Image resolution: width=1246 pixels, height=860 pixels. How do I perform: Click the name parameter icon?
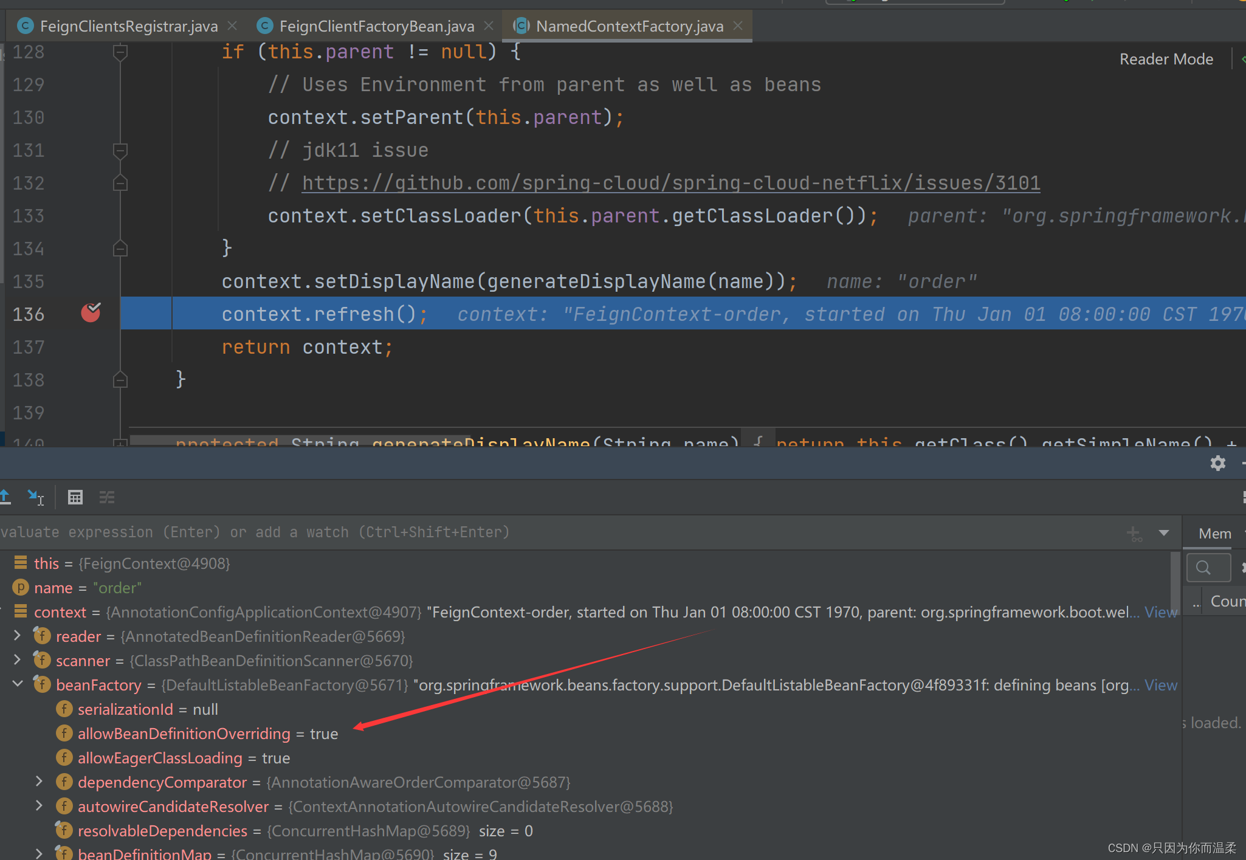point(21,587)
